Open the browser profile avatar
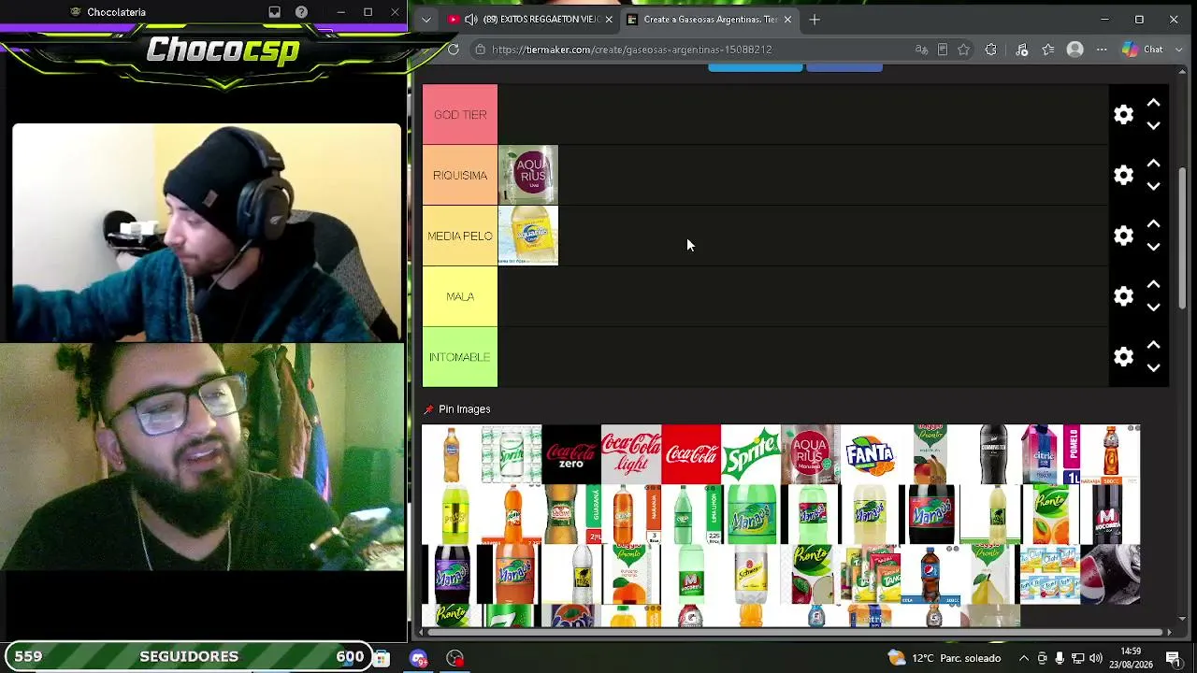Screen dimensions: 1197x673 1075,50
